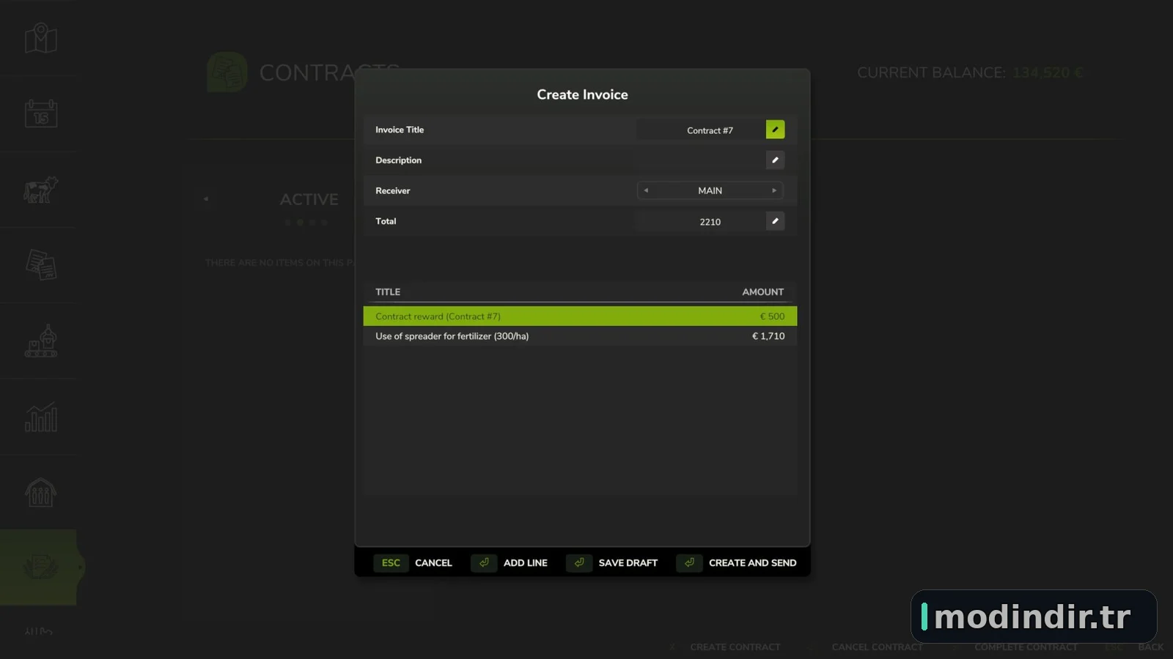Image resolution: width=1173 pixels, height=659 pixels.
Task: Open the calendar sidebar icon
Action: (x=40, y=113)
